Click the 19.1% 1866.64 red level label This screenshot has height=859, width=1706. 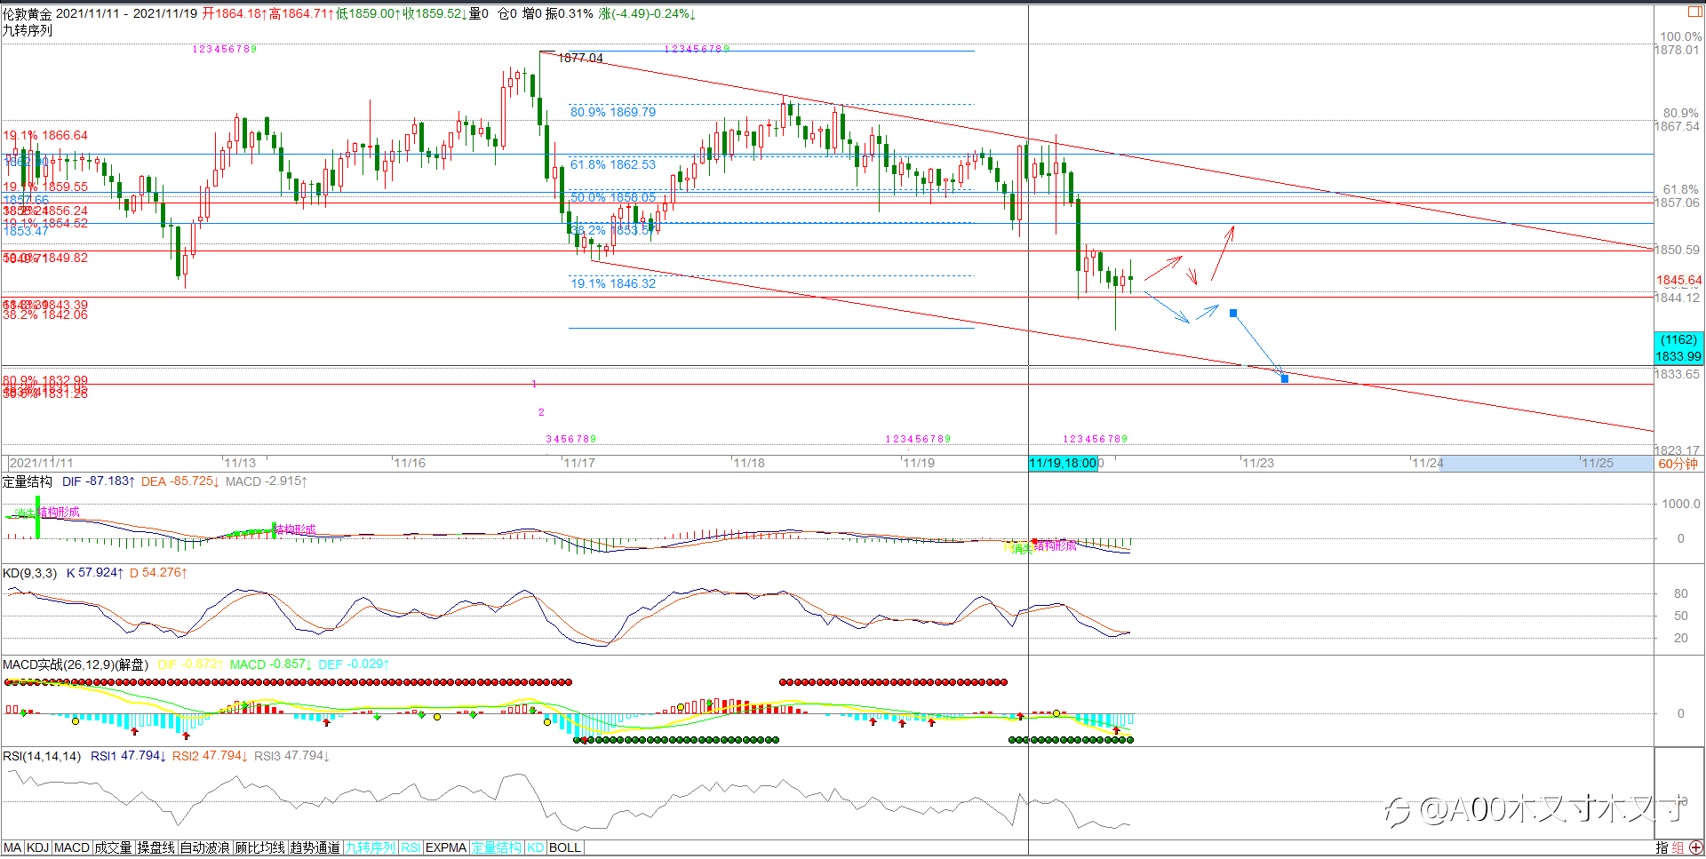point(45,135)
